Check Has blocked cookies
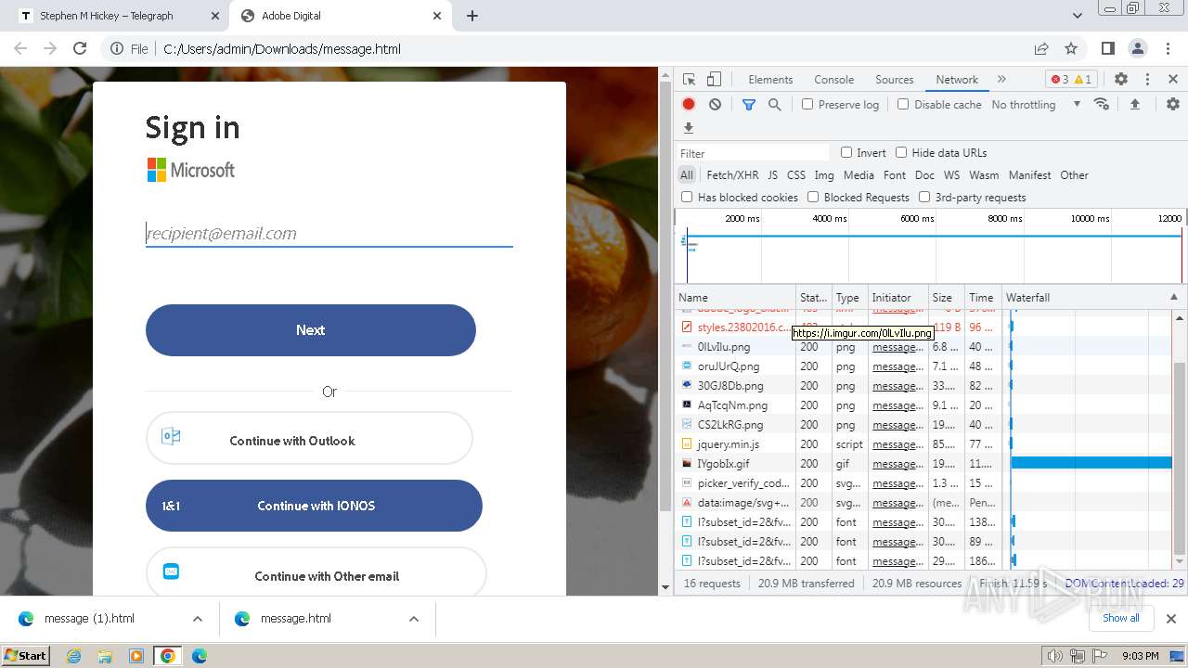Viewport: 1188px width, 668px height. tap(687, 197)
